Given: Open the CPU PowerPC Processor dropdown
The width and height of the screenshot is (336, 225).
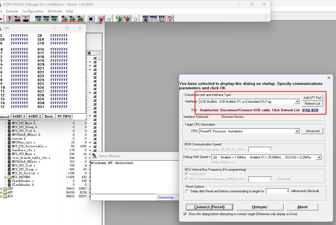Looking at the screenshot, I should [297, 131].
